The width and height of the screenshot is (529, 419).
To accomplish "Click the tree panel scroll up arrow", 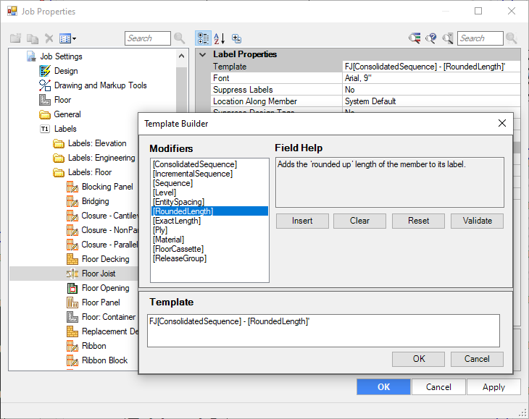I will [181, 56].
